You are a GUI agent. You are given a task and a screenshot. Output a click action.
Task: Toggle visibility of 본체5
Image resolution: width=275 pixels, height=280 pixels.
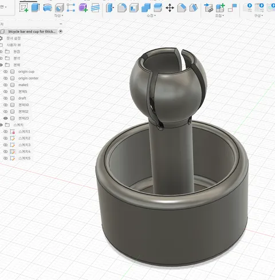click(6, 92)
